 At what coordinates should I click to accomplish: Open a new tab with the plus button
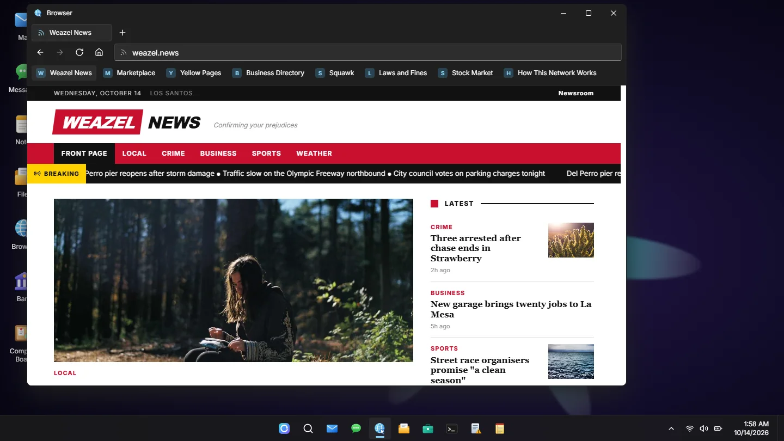[122, 33]
